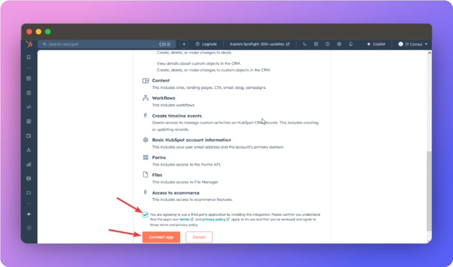453x267 pixels.
Task: Click the text "This includes workflows"
Action: tap(173, 105)
